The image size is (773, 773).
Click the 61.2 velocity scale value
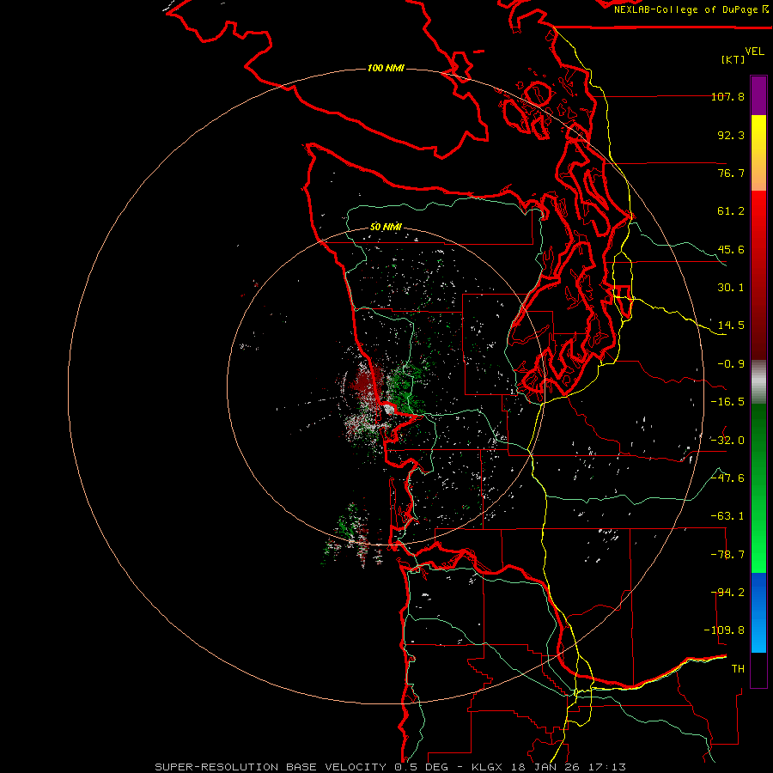click(x=731, y=211)
